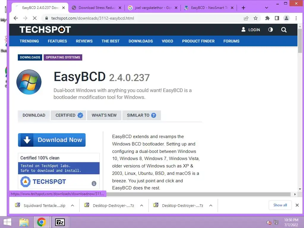Viewport: 304px width, 228px height.
Task: Open Chrome three-dot menu
Action: pos(296,18)
